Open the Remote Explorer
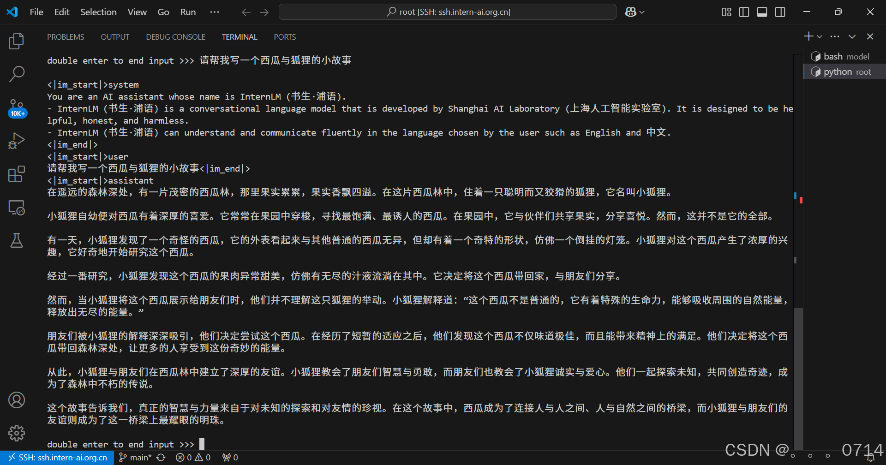The height and width of the screenshot is (465, 886). 17,208
